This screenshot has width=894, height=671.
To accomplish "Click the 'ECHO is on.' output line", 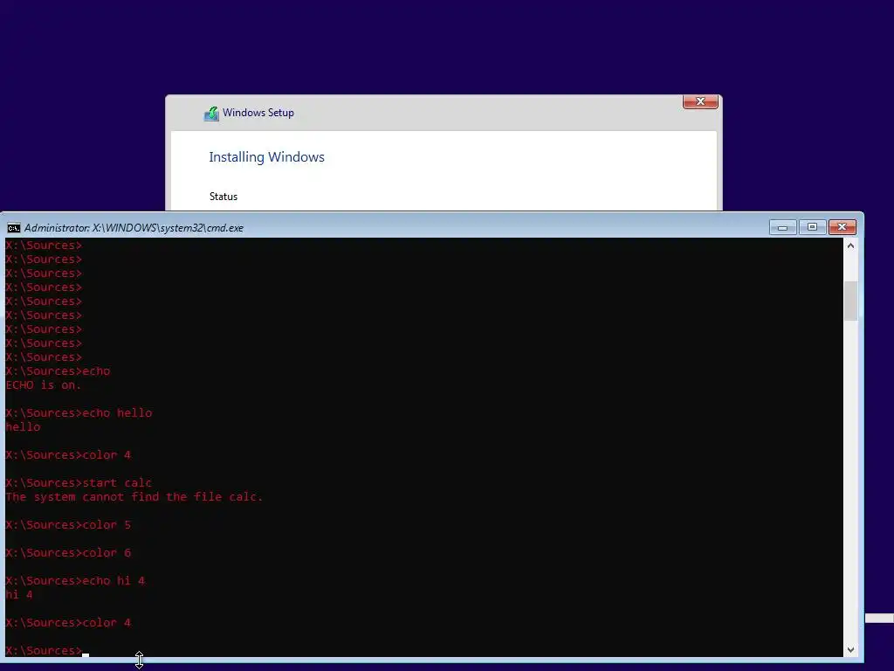I will pos(44,385).
